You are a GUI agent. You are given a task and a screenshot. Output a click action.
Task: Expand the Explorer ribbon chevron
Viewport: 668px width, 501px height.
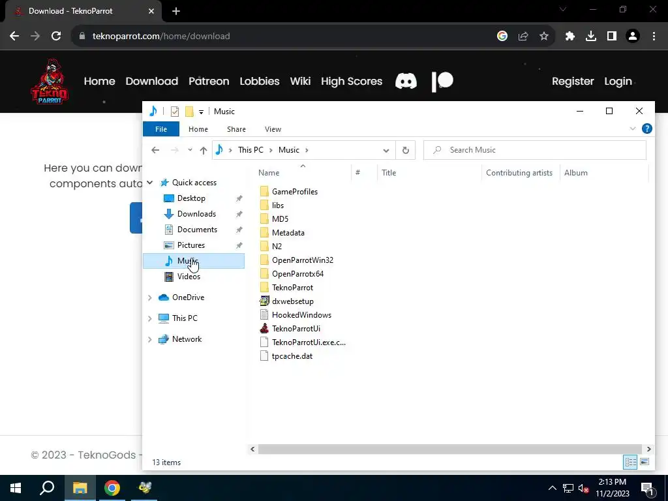tap(633, 129)
